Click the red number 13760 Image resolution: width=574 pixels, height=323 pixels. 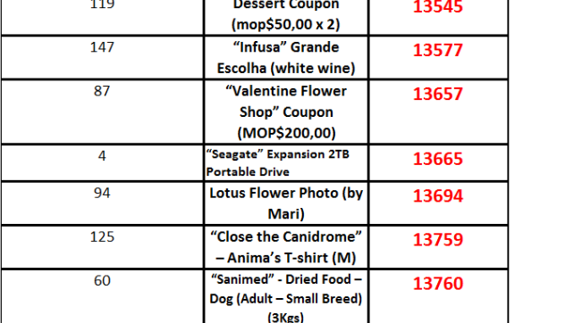(438, 284)
